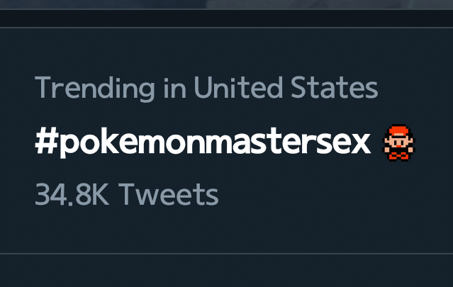Click the dark area left of the hashtag
Screen dimensions: 453x287
point(17,144)
